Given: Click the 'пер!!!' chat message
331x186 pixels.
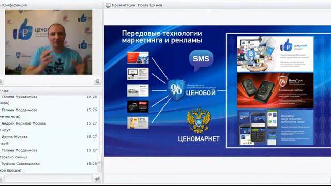Looking at the screenshot, I should [x=5, y=144].
